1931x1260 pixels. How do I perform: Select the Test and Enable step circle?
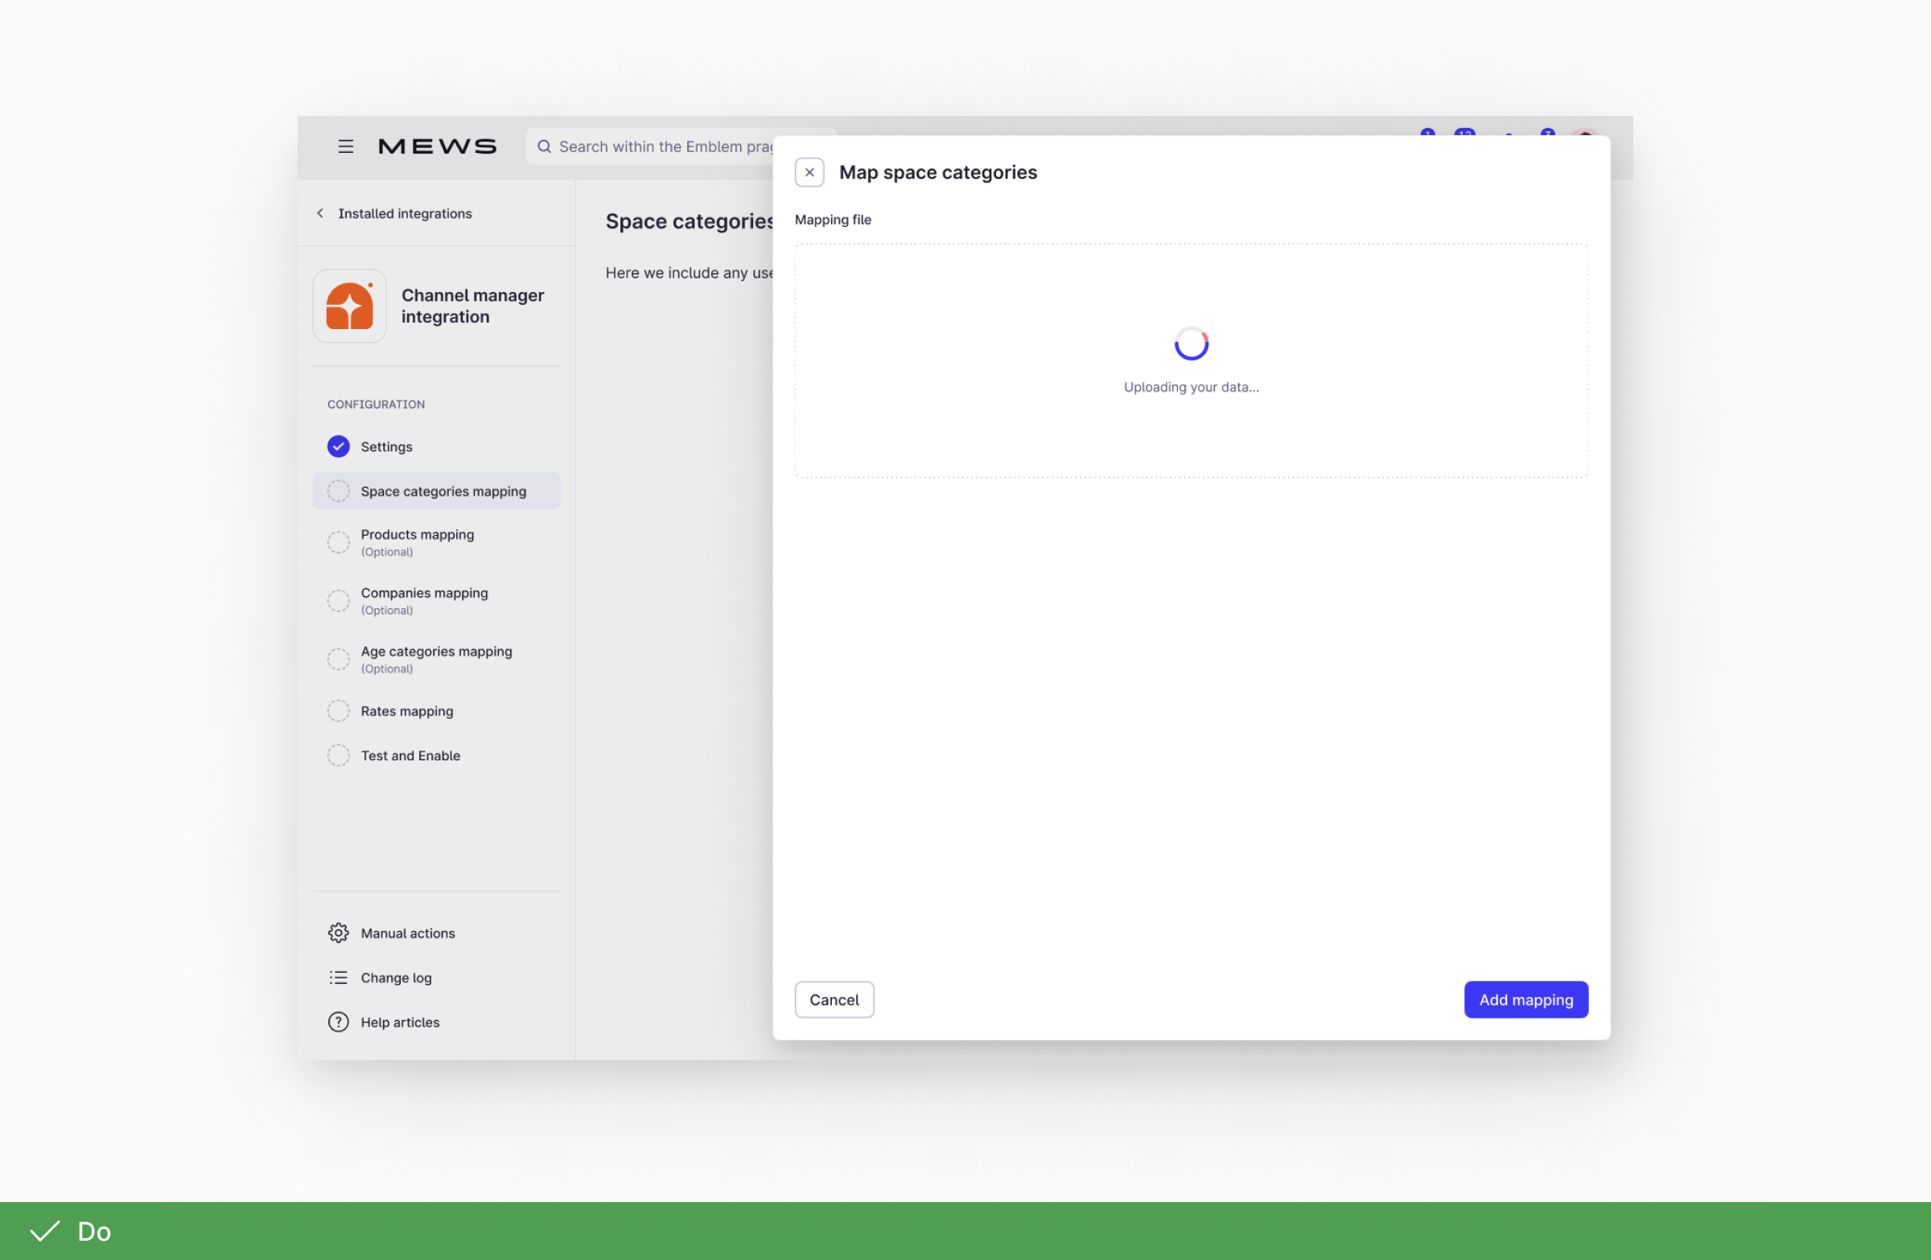tap(339, 756)
